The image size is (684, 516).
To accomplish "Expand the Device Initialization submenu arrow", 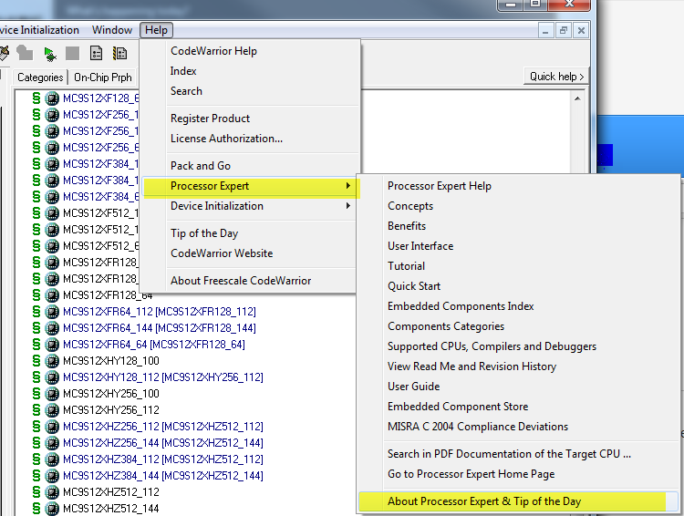I will (x=348, y=206).
